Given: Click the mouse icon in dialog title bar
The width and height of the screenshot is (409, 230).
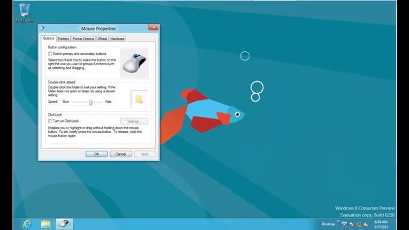Looking at the screenshot, I should coord(43,28).
